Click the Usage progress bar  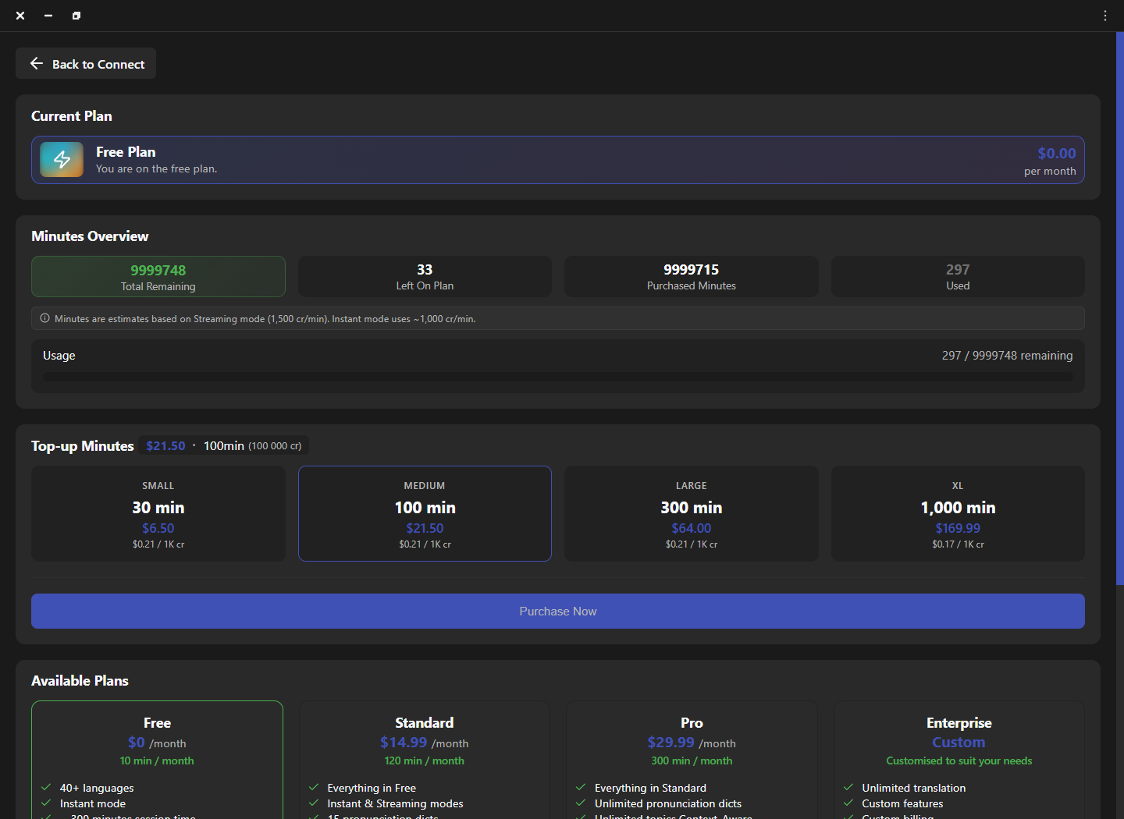click(x=558, y=377)
